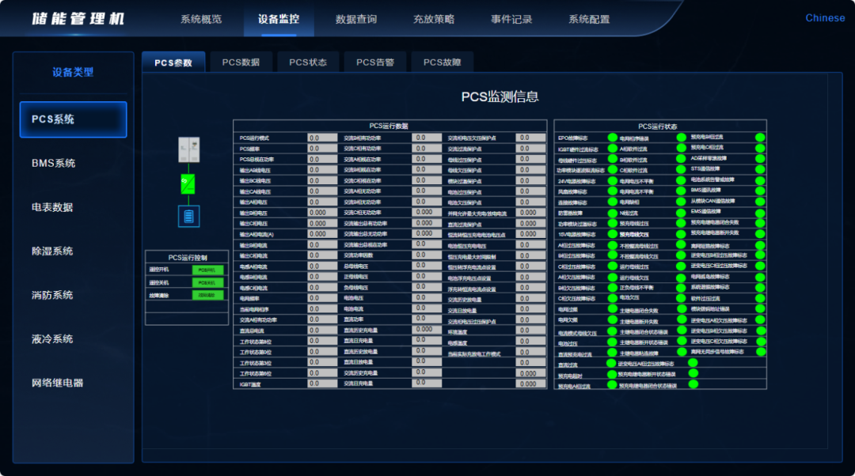This screenshot has height=476, width=855.
Task: Click the 15V电源故障标志 status light
Action: 612,233
